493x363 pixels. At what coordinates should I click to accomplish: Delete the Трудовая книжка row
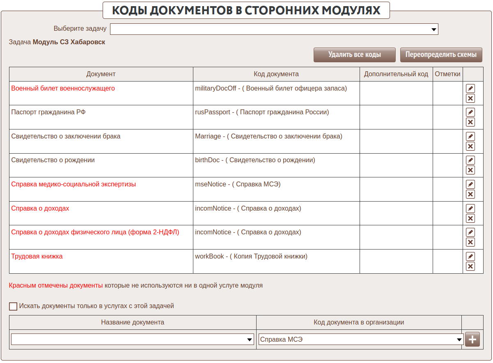[470, 266]
